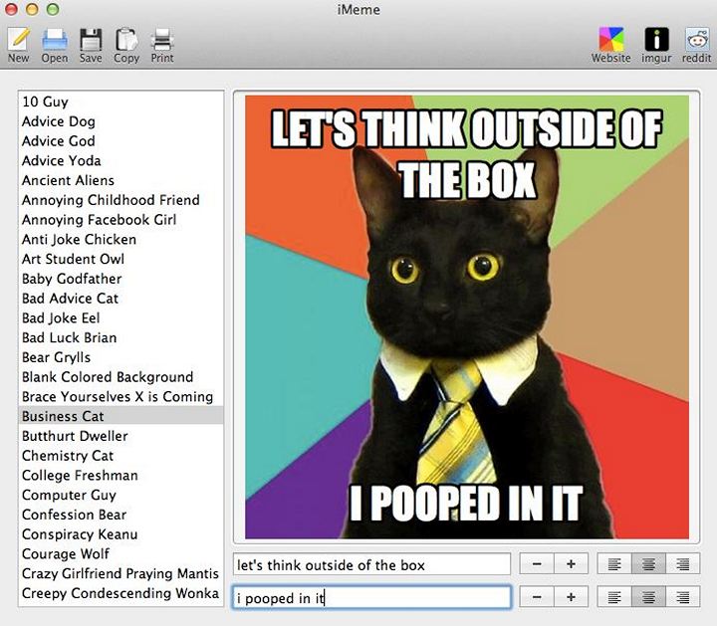Select Annoying Facebook Girl template
The image size is (717, 626).
click(121, 219)
